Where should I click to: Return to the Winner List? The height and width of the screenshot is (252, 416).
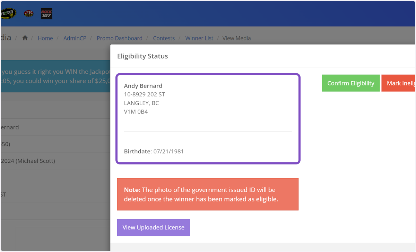[199, 38]
